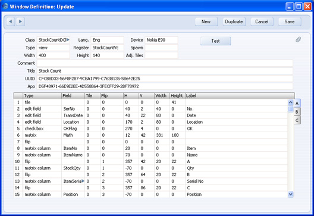Click the tile height value 41

click(x=177, y=102)
